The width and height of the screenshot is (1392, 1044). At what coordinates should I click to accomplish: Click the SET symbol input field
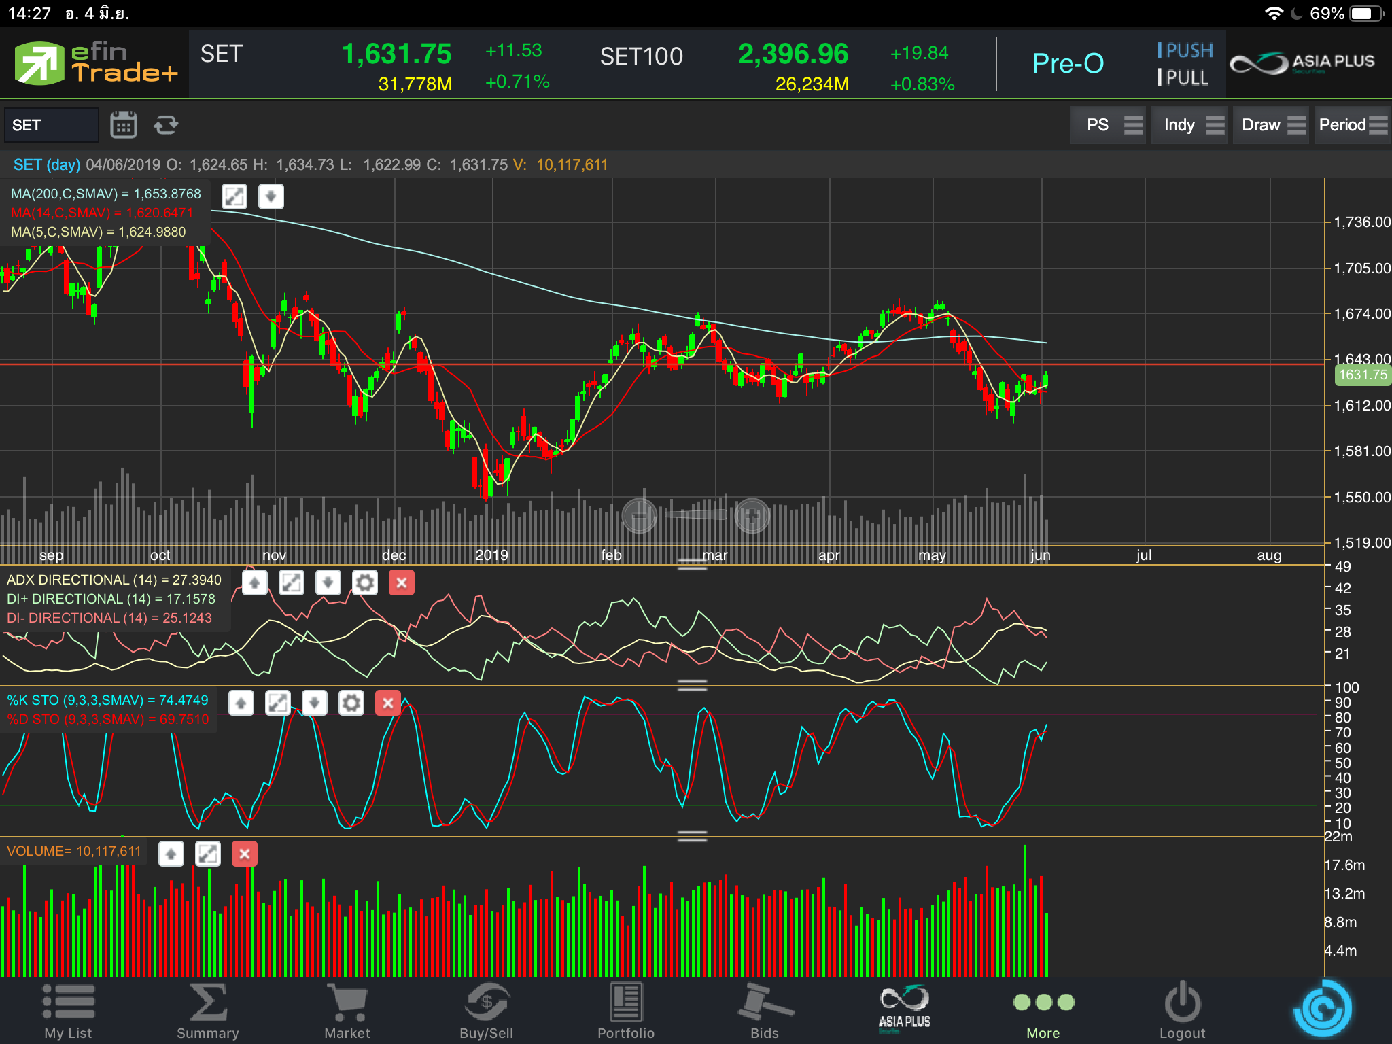point(52,125)
